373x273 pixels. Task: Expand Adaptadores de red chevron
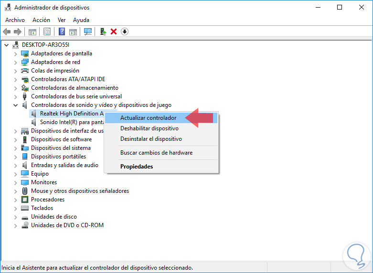(x=15, y=63)
